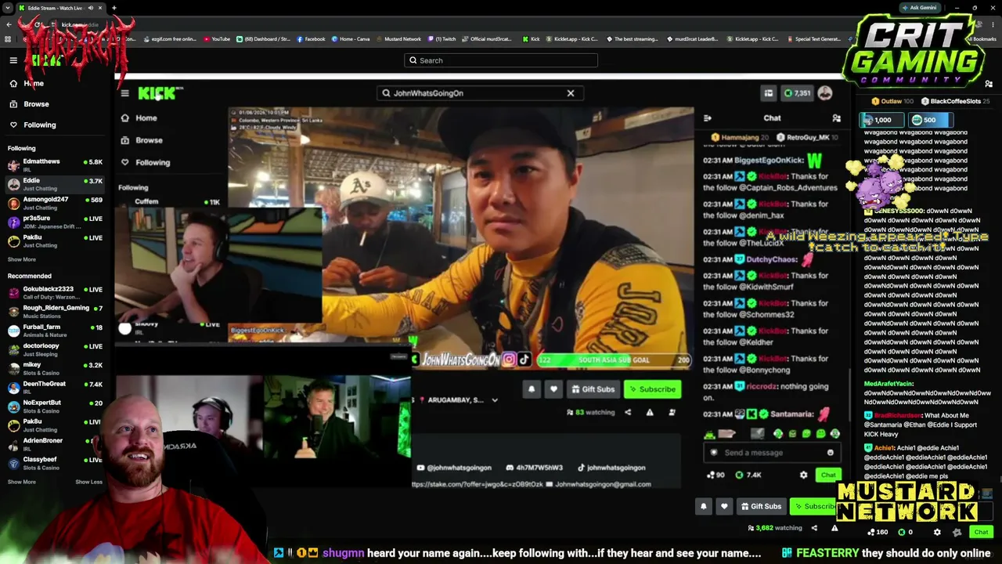The width and height of the screenshot is (1002, 564).
Task: Toggle the heart follow button beside the outer Gift Subs
Action: click(724, 507)
